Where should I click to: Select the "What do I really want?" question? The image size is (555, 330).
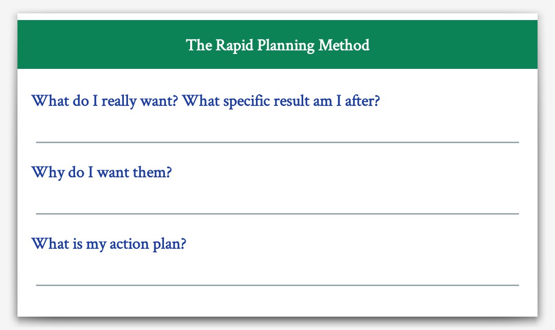pos(104,101)
